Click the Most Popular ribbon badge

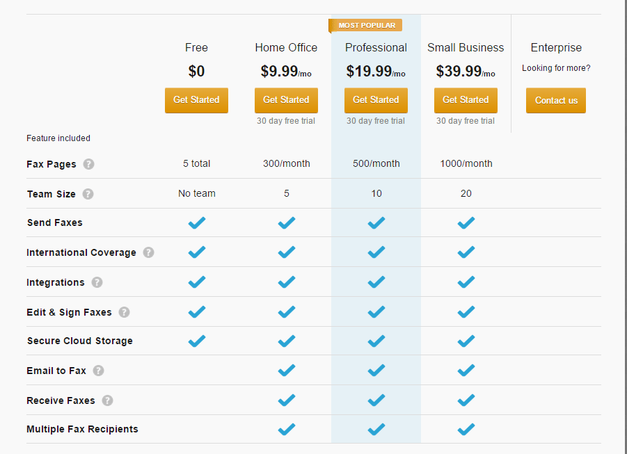365,26
